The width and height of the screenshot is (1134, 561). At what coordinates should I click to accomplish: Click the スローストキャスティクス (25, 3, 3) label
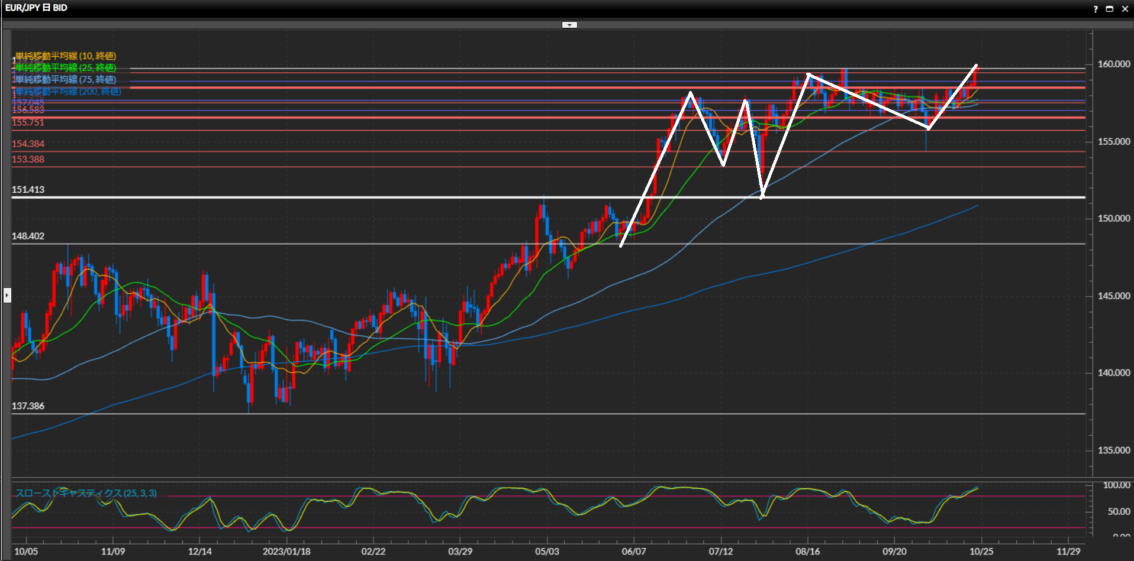86,493
